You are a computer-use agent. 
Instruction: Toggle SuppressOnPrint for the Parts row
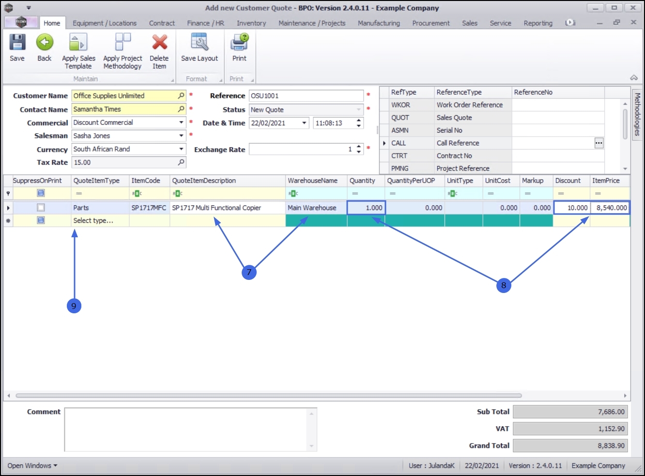coord(41,208)
